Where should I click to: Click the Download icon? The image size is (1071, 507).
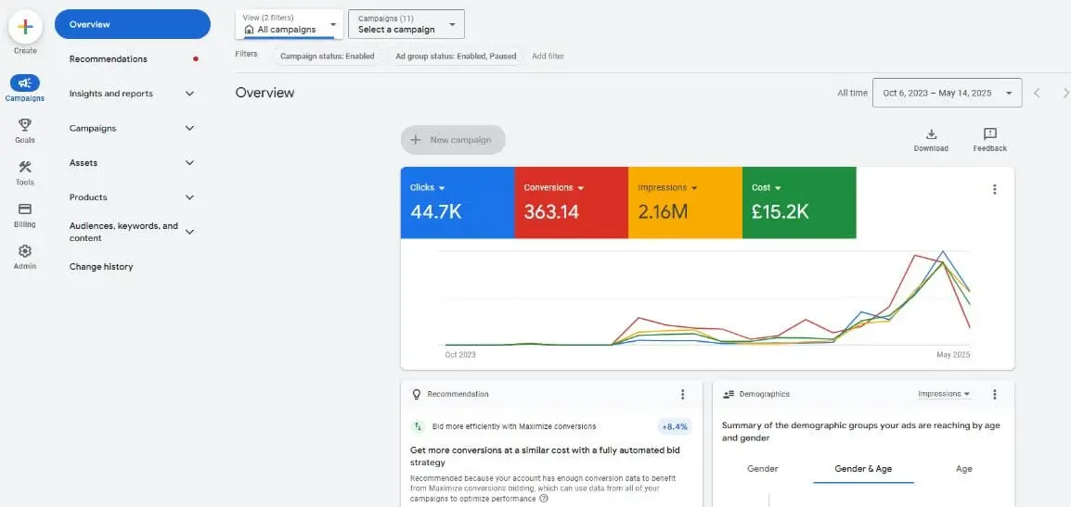pyautogui.click(x=931, y=135)
